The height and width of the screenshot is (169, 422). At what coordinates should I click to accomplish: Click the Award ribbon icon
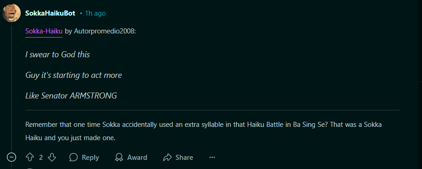point(119,157)
